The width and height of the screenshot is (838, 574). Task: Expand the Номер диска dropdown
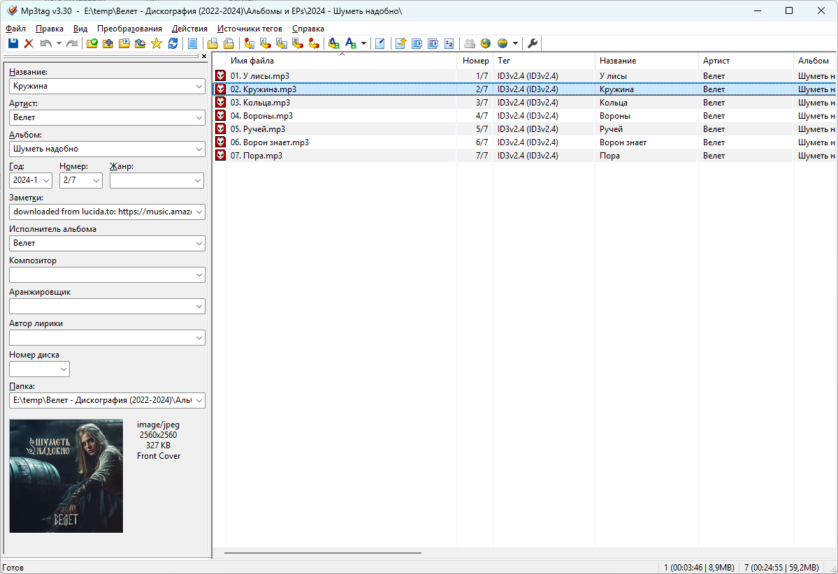click(x=63, y=369)
